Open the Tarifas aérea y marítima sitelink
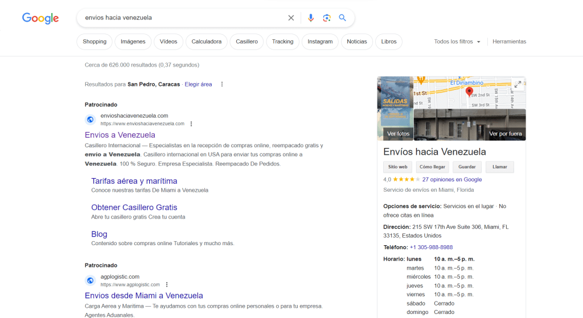 [x=134, y=181]
